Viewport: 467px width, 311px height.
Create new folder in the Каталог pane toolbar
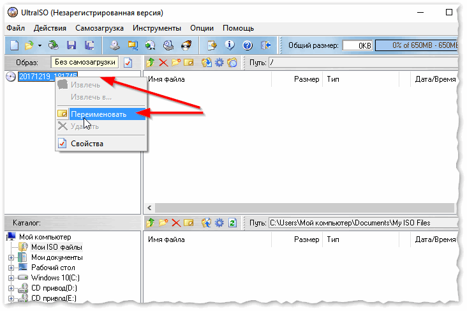pyautogui.click(x=163, y=223)
